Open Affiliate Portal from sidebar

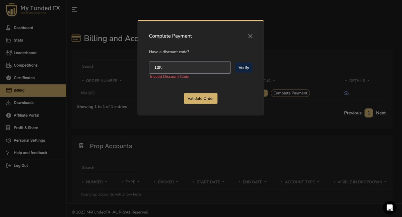tap(33, 115)
